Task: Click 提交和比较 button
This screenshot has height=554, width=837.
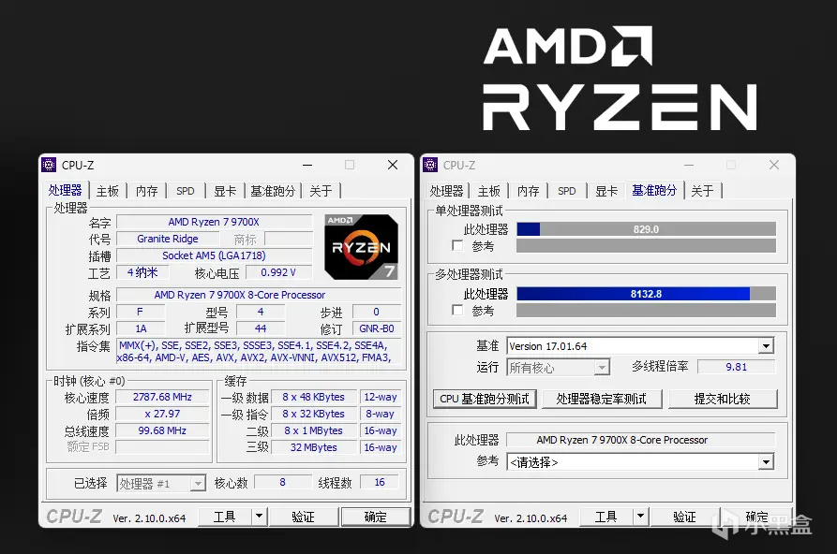Action: point(723,399)
